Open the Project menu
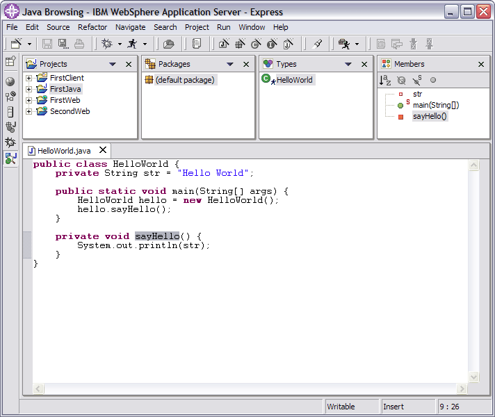Screen dimensions: 495x417 tap(197, 27)
